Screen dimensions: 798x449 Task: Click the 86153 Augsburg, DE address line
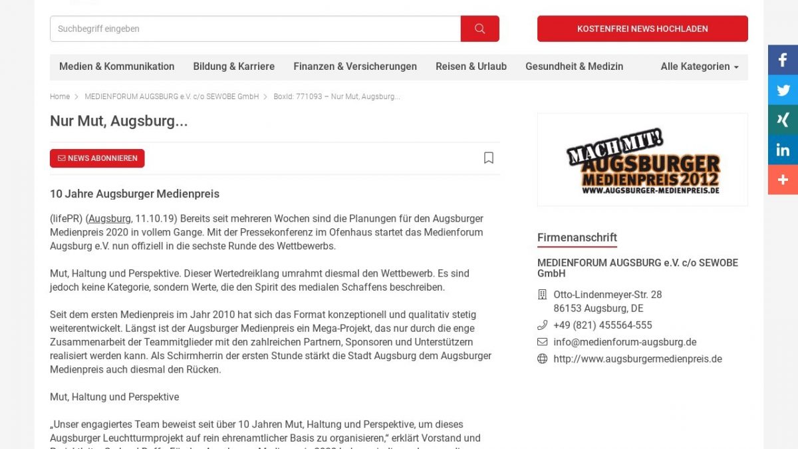[x=598, y=309]
